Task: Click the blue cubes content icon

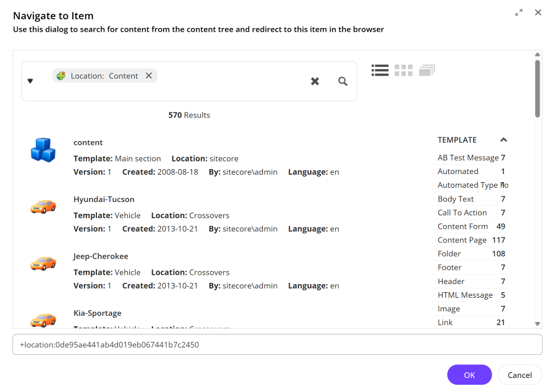Action: point(43,150)
